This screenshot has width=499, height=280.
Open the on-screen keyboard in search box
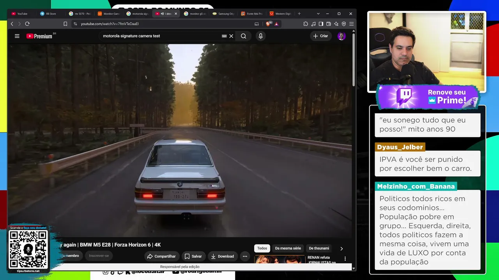coord(224,36)
